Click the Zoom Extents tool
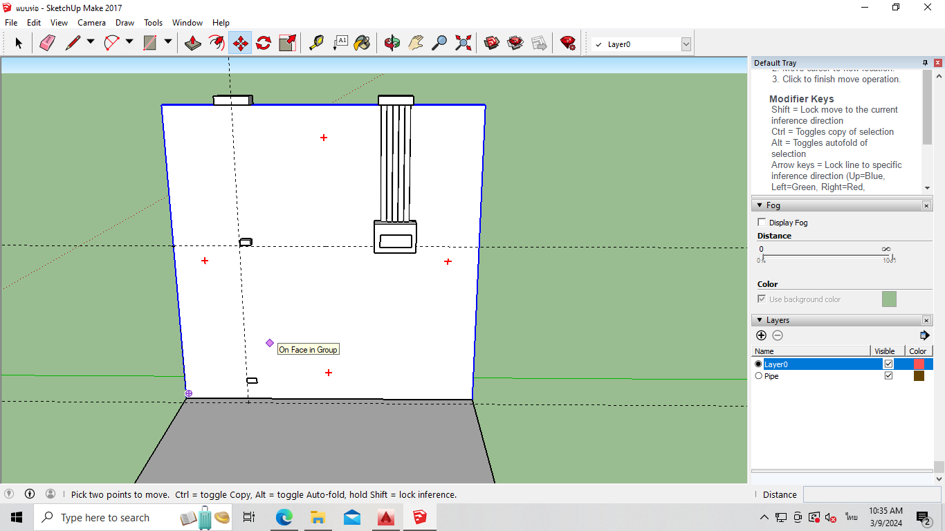 (463, 43)
